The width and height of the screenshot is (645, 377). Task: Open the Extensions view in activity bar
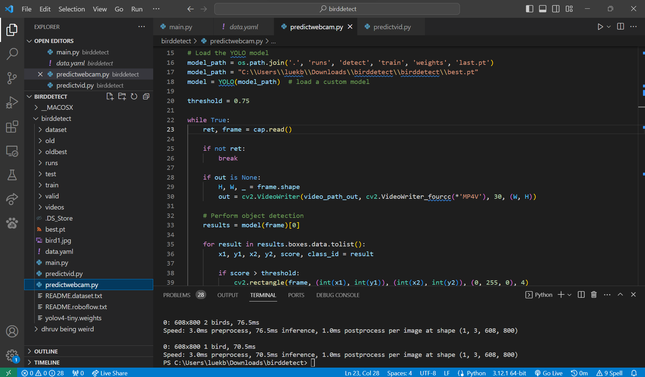point(12,127)
